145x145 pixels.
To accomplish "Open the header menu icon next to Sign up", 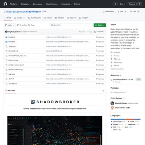I will tap(140, 4).
